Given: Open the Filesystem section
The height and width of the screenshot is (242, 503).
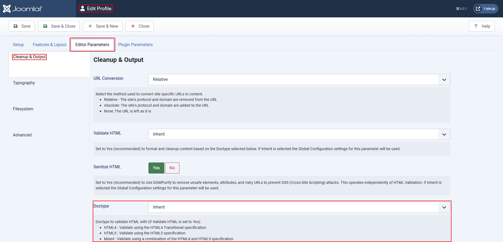Looking at the screenshot, I should pos(23,109).
